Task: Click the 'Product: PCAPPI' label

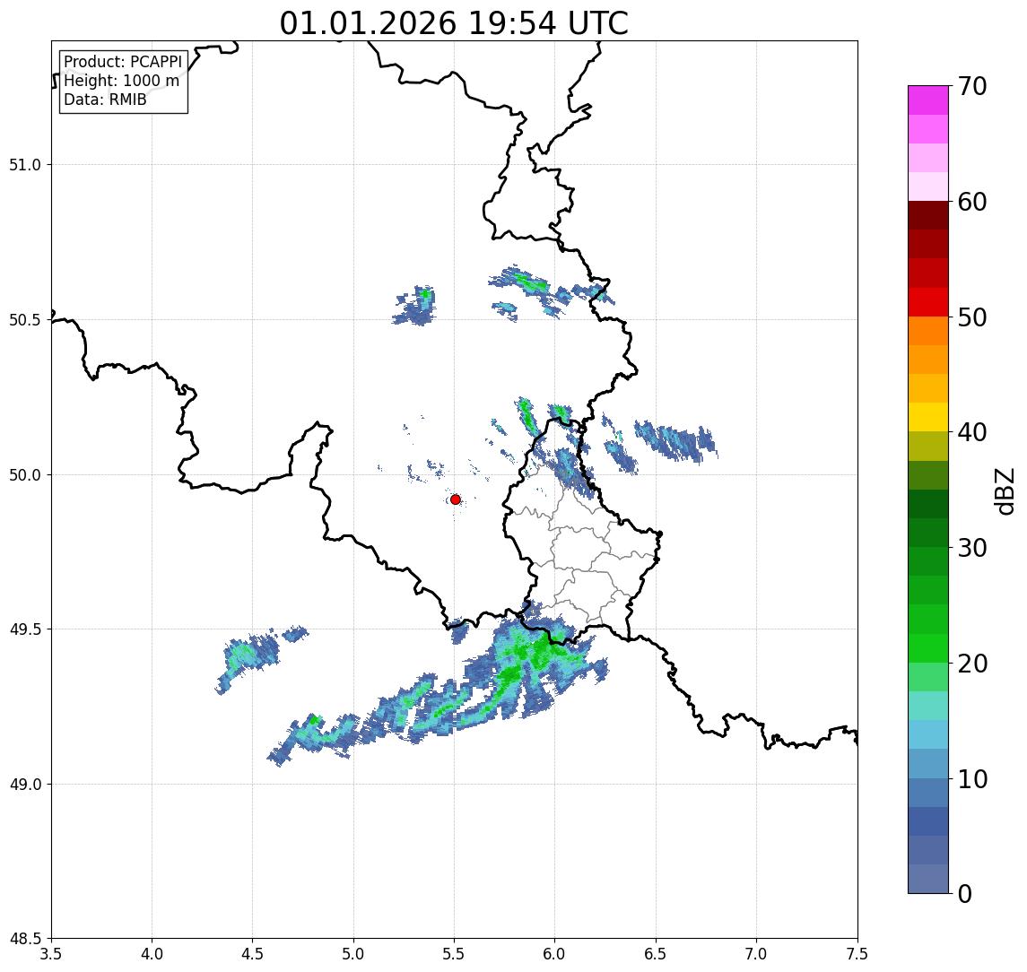Action: point(123,62)
